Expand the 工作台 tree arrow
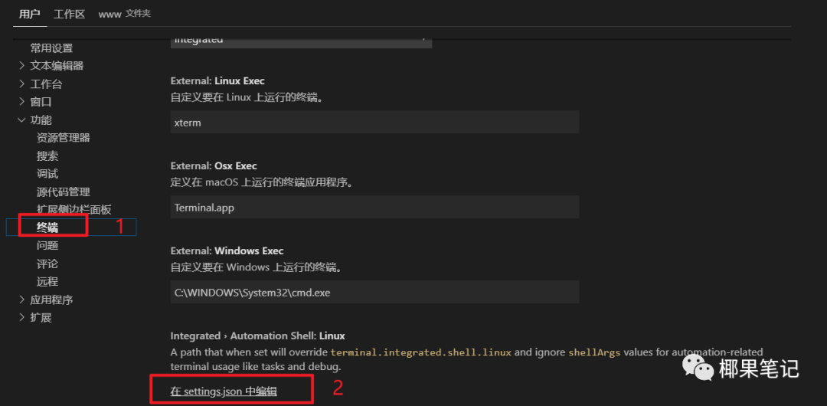The height and width of the screenshot is (406, 827). [x=21, y=84]
